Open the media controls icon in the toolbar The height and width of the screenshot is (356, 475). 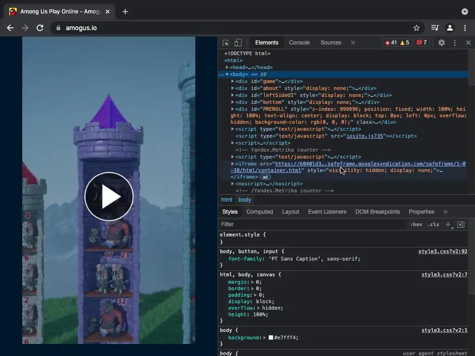click(435, 28)
